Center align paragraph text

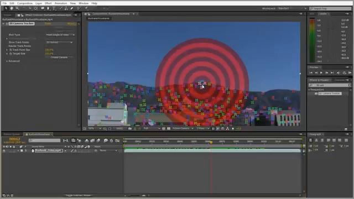pyautogui.click(x=316, y=140)
